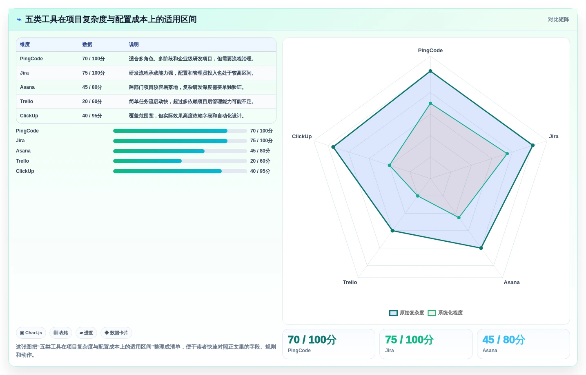586x375 pixels.
Task: Click the 系统化程度 legend color box
Action: [x=432, y=313]
